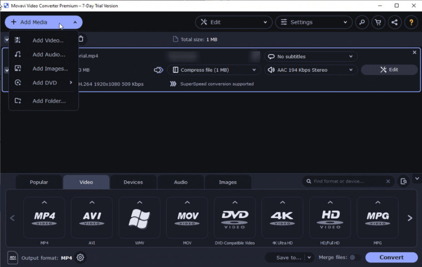The image size is (422, 267).
Task: Choose the MPG video format tile
Action: [x=378, y=218]
